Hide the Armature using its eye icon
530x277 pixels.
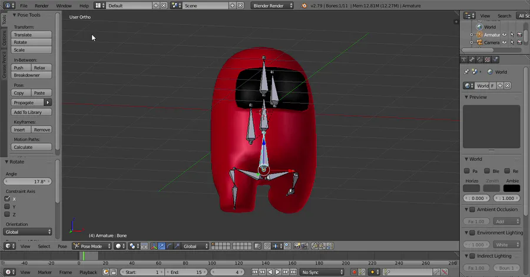click(504, 35)
